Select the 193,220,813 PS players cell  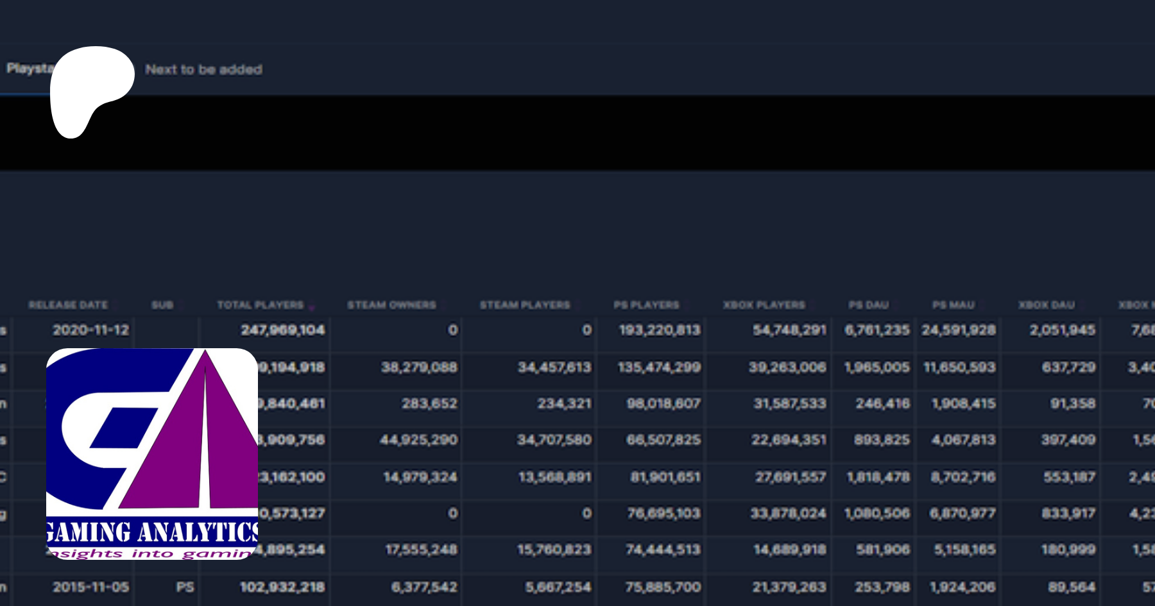click(x=659, y=330)
